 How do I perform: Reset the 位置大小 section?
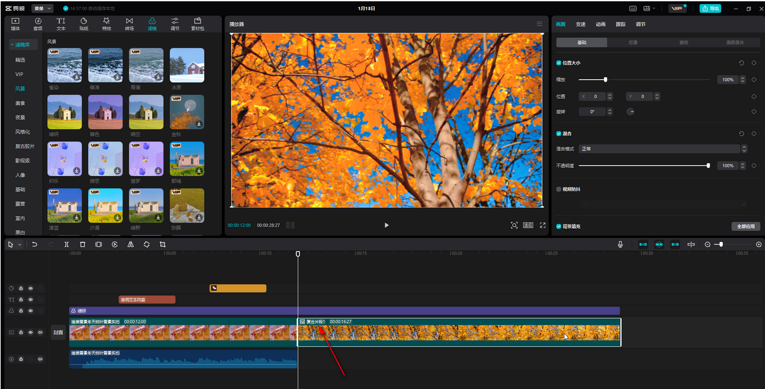(x=742, y=63)
